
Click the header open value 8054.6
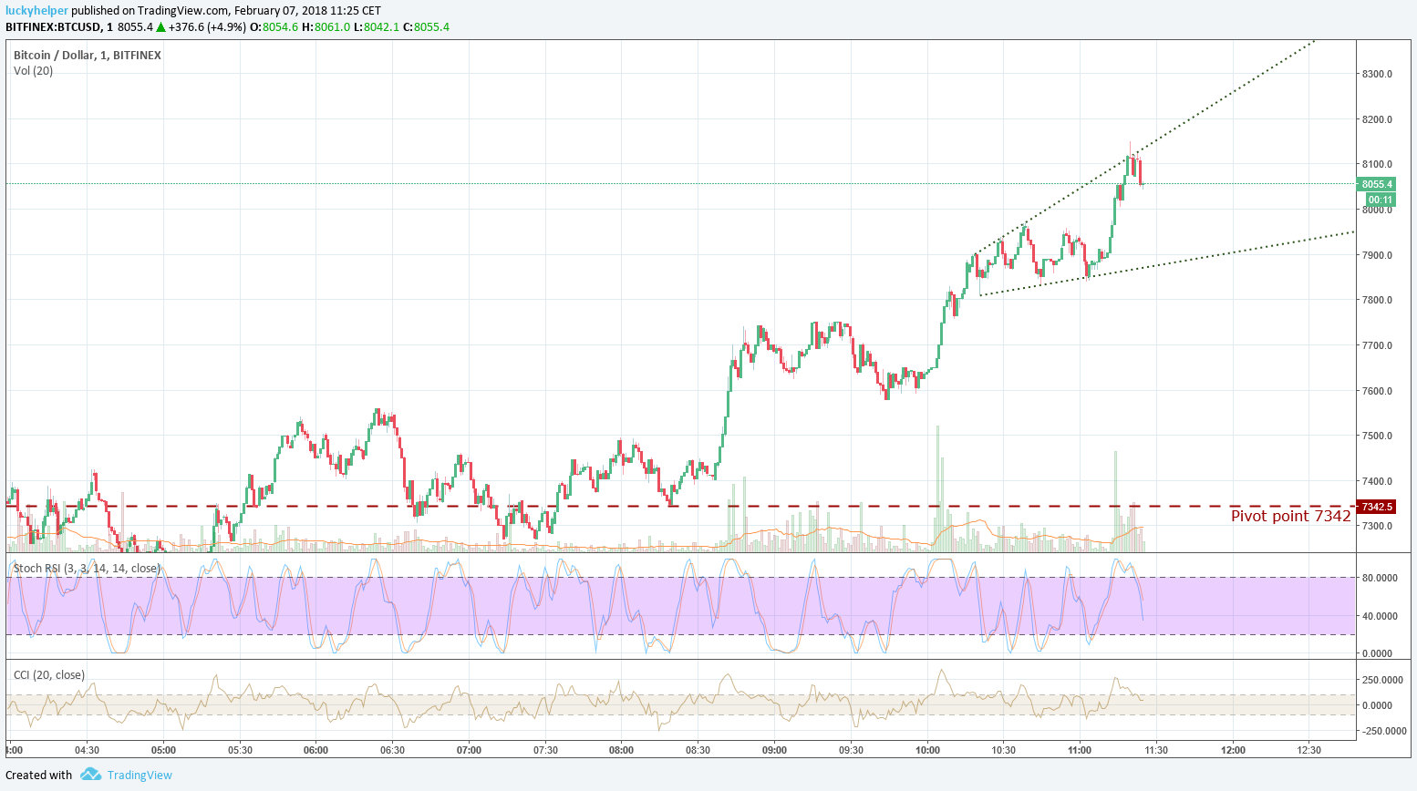point(280,27)
